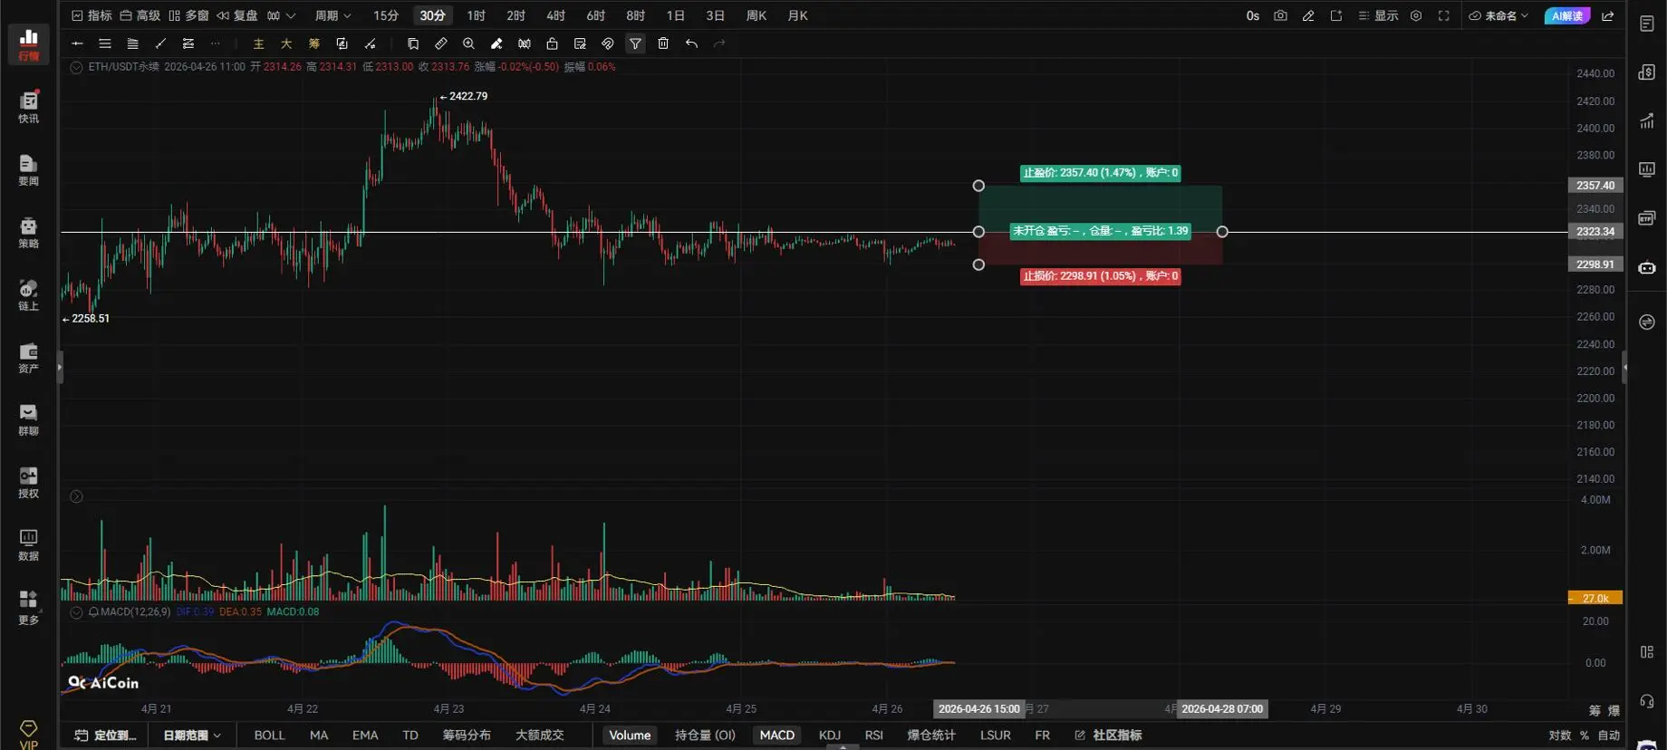Open the 未命名 layout name dropdown

click(1498, 15)
